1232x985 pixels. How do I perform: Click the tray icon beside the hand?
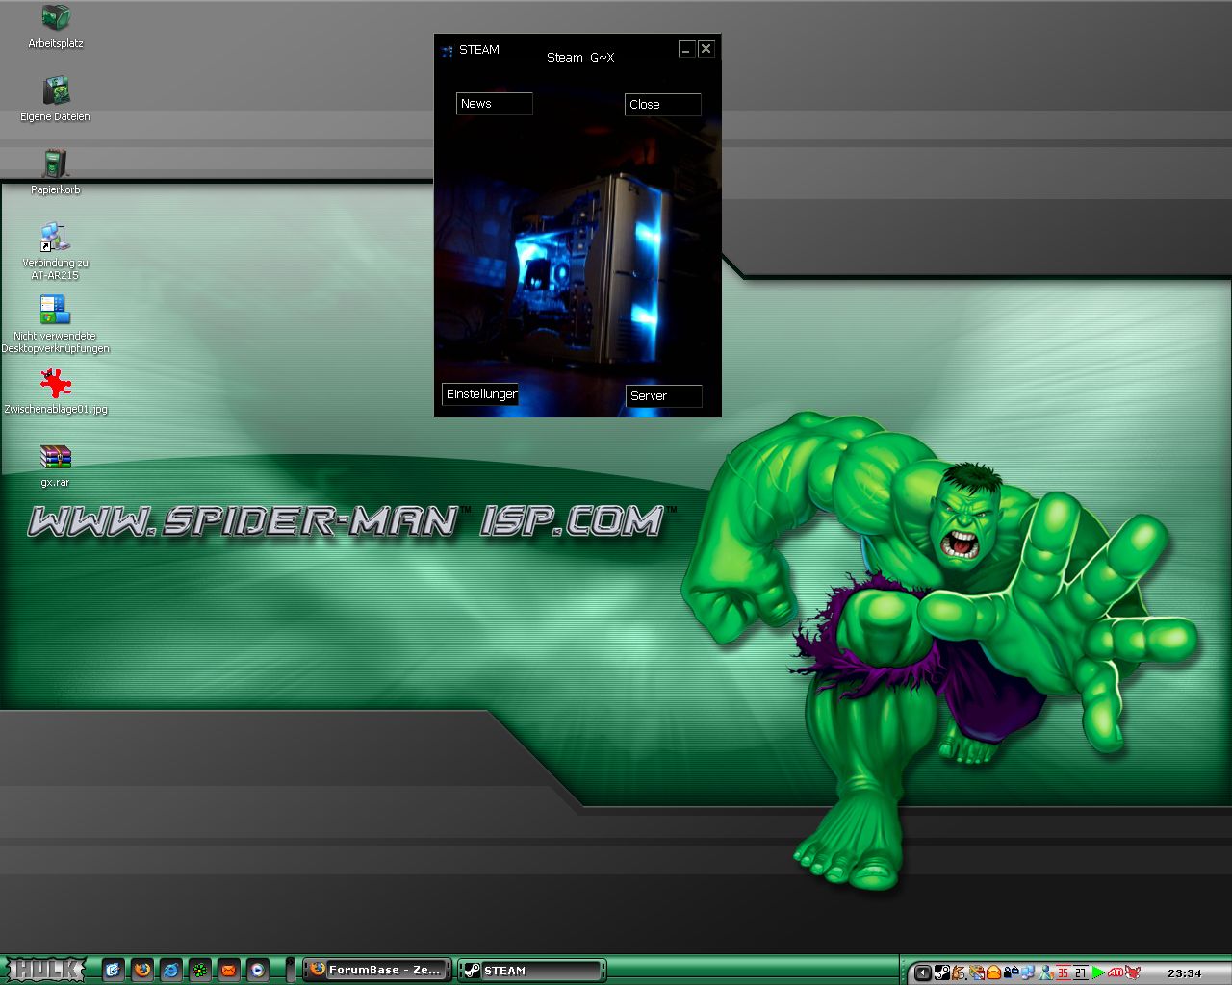point(976,972)
